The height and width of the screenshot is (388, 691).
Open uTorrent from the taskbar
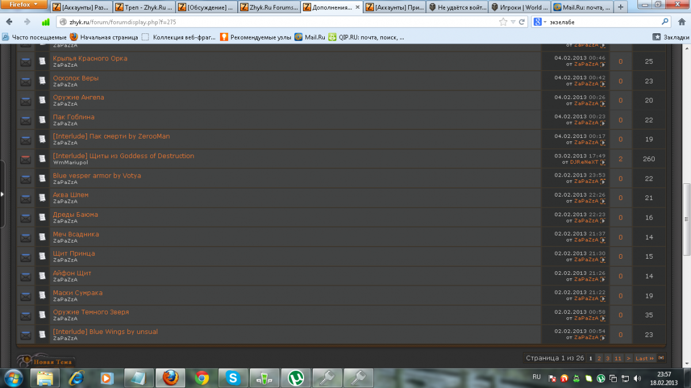(295, 378)
